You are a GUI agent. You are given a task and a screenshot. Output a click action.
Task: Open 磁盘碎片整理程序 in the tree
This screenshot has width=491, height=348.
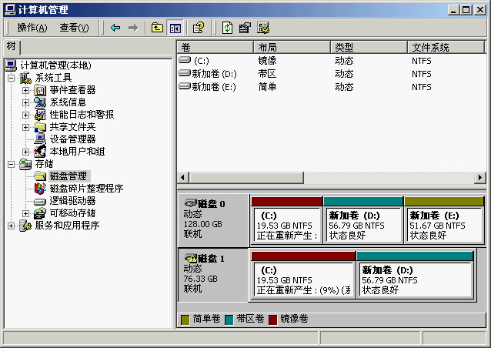[85, 189]
